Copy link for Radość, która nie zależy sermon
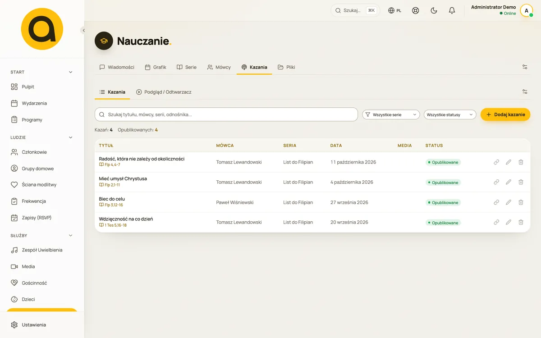Image resolution: width=541 pixels, height=338 pixels. click(496, 162)
